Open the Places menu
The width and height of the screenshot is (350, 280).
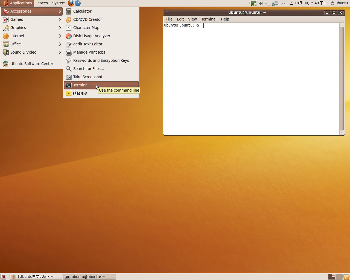pyautogui.click(x=42, y=3)
